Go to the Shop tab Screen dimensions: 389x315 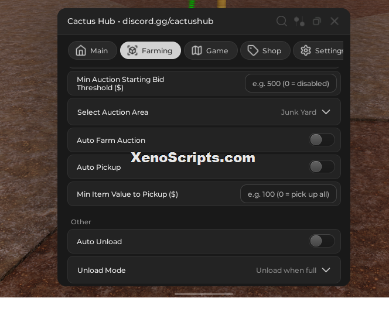coord(265,50)
